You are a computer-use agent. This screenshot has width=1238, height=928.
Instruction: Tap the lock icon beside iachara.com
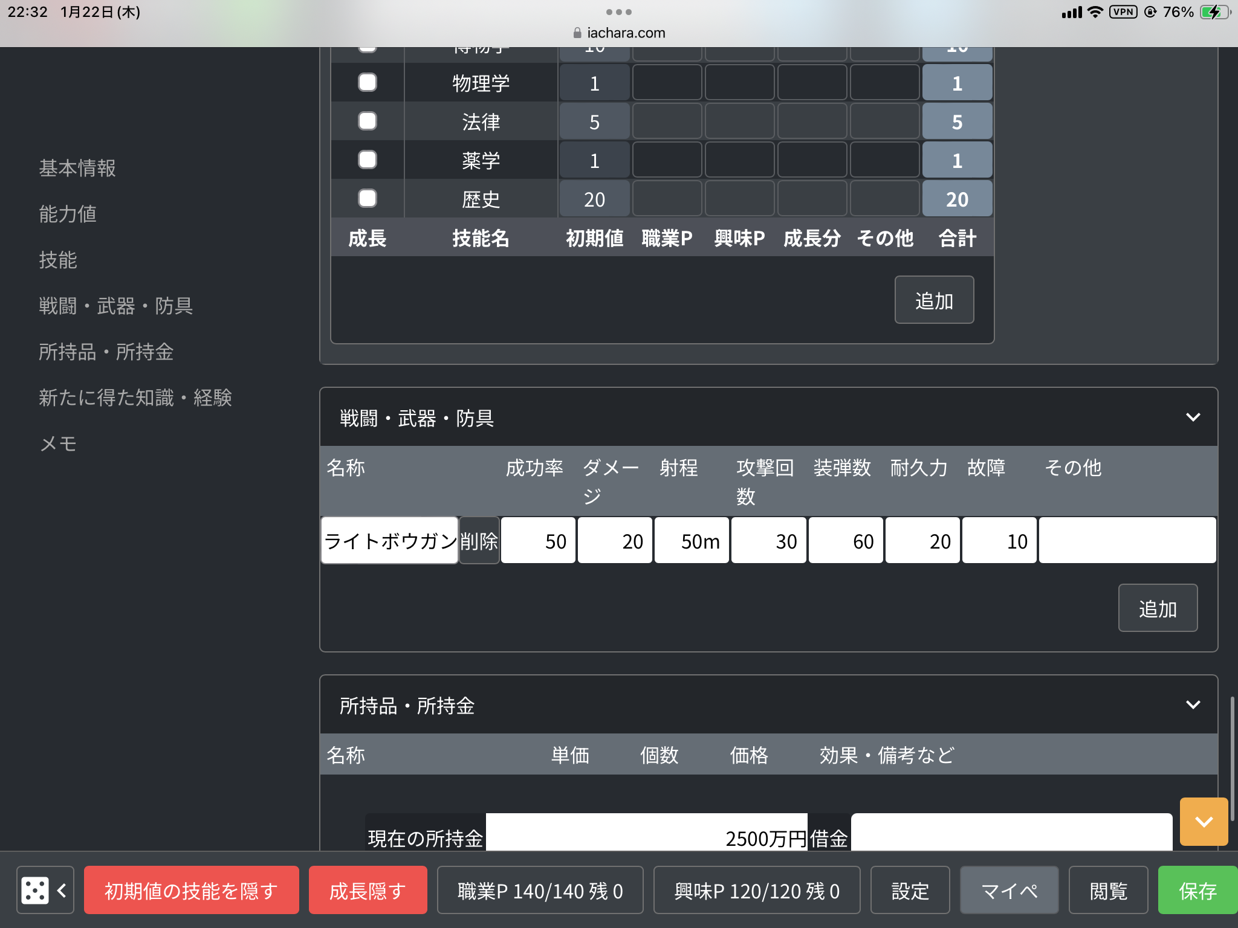coord(577,33)
